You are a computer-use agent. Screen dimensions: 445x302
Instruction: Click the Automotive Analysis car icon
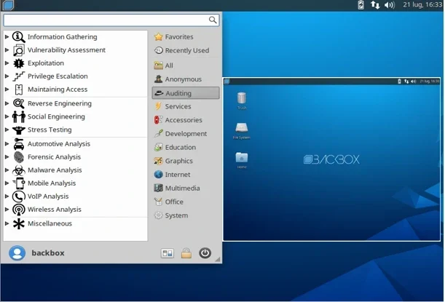point(19,144)
